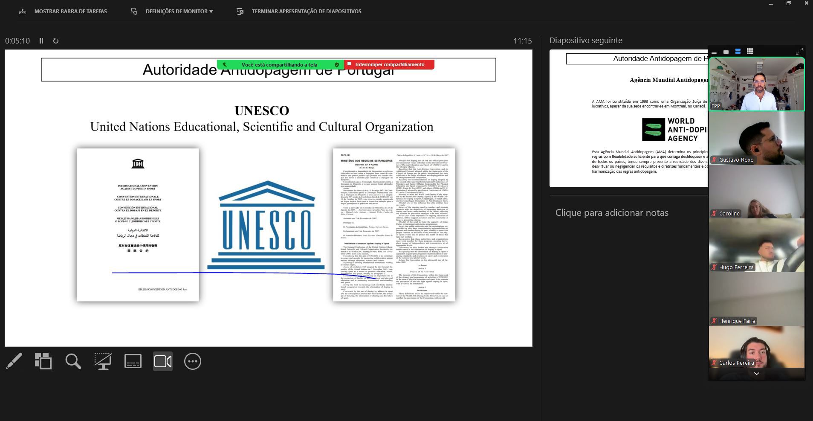This screenshot has width=813, height=421.
Task: Restart the presentation timer
Action: (x=56, y=41)
